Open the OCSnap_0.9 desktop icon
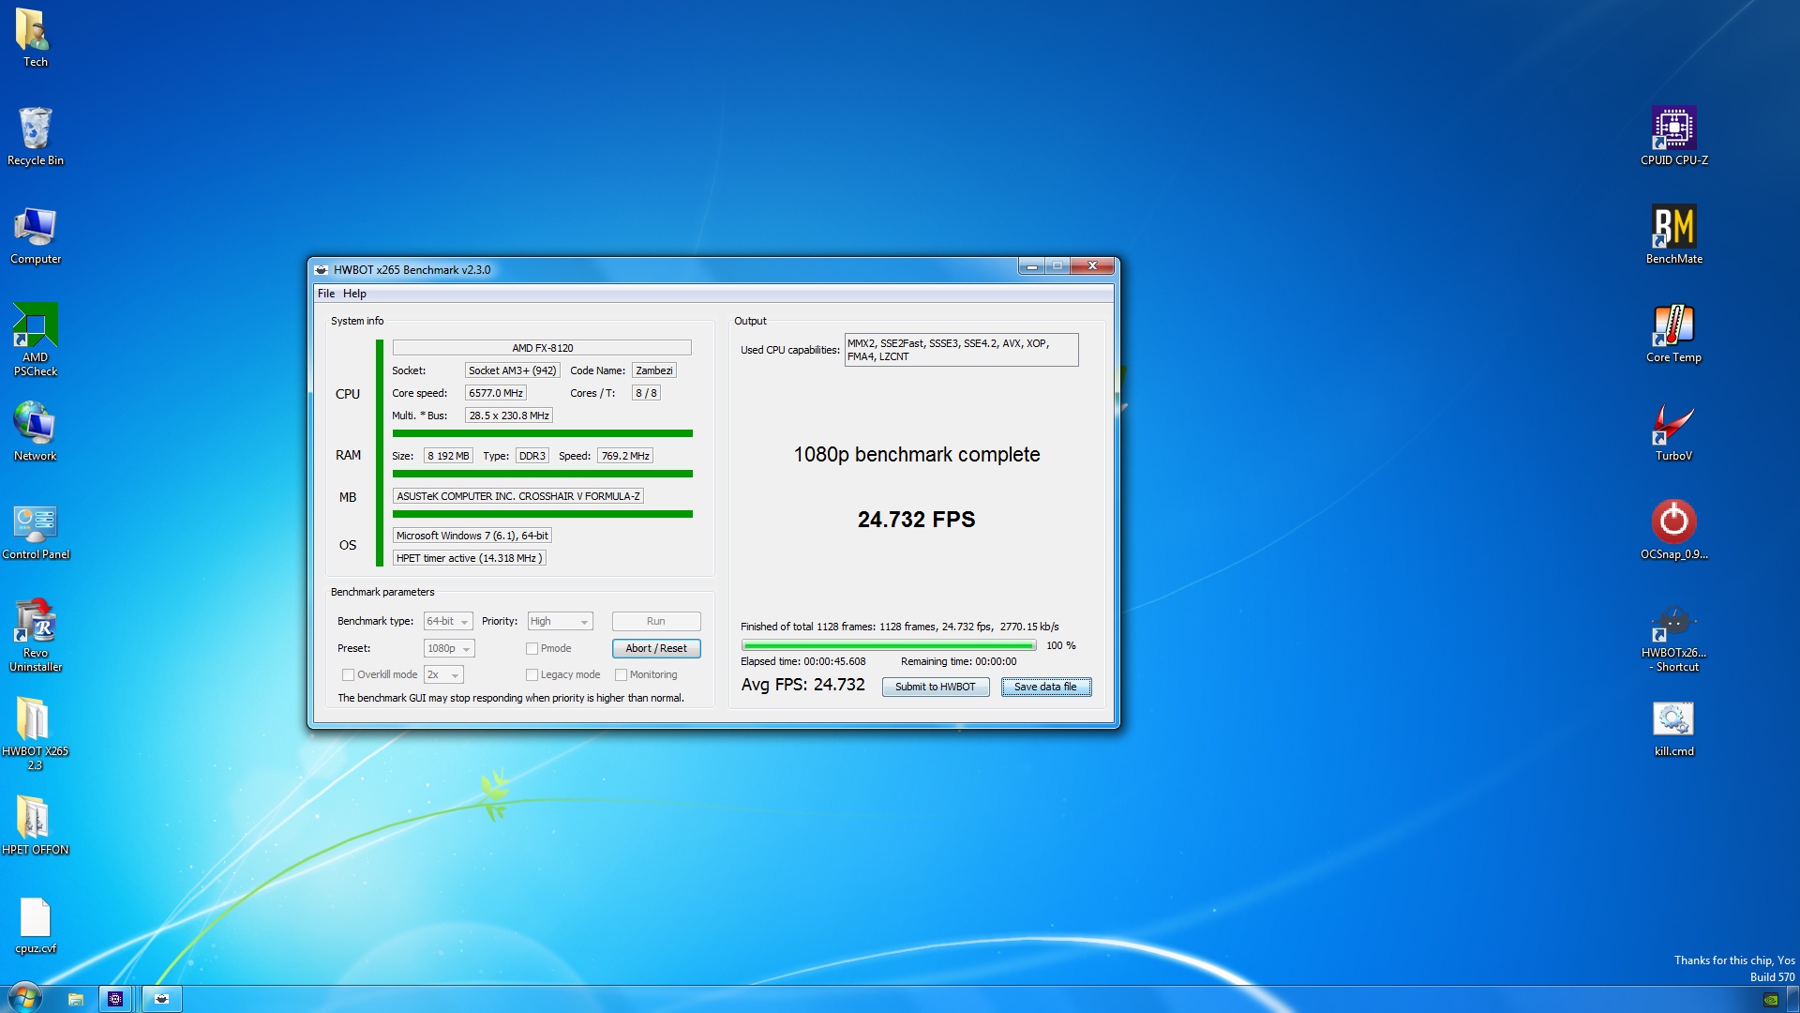This screenshot has width=1800, height=1013. pos(1673,530)
